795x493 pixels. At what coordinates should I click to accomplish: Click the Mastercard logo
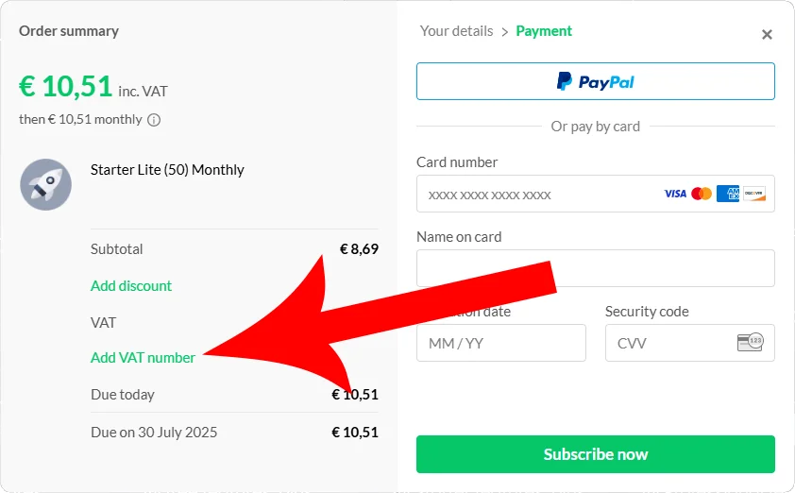(702, 194)
